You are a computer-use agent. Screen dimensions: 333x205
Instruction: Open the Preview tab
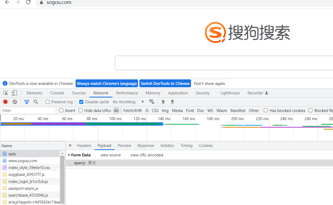pyautogui.click(x=124, y=146)
